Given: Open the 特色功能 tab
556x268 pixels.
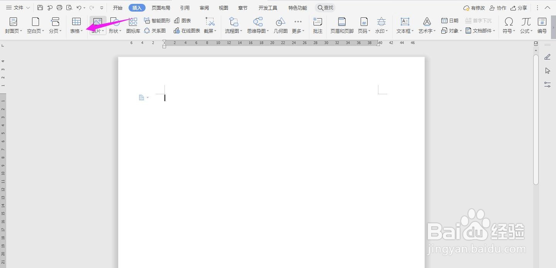Looking at the screenshot, I should coord(298,8).
